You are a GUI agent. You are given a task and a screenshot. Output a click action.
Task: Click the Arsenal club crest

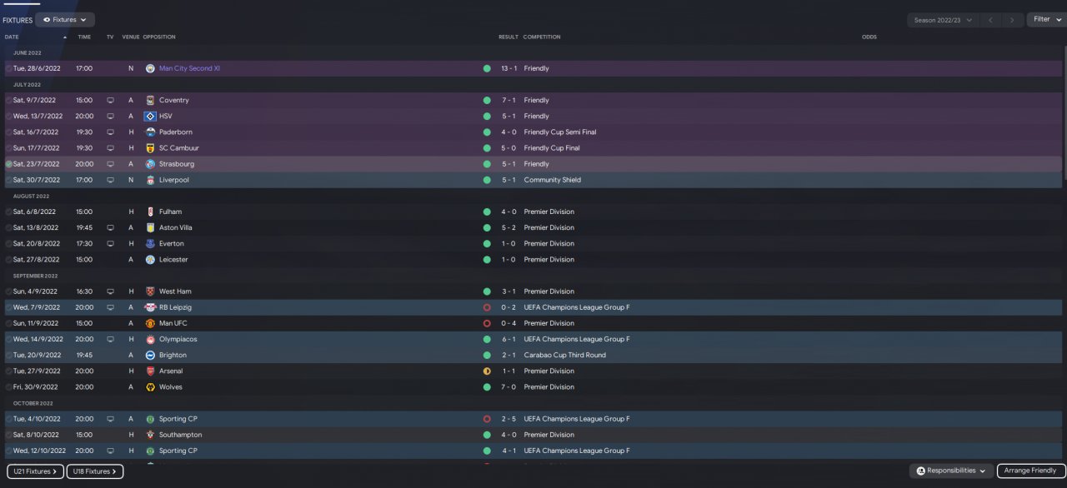(150, 371)
